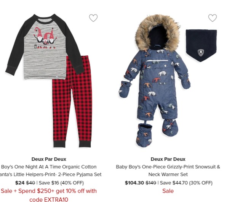Image resolution: width=243 pixels, height=202 pixels.
Task: Add the grizzly snowsuit to wishlist heart
Action: click(x=213, y=18)
